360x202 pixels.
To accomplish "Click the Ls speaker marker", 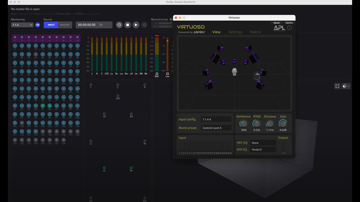I will tap(91, 141).
